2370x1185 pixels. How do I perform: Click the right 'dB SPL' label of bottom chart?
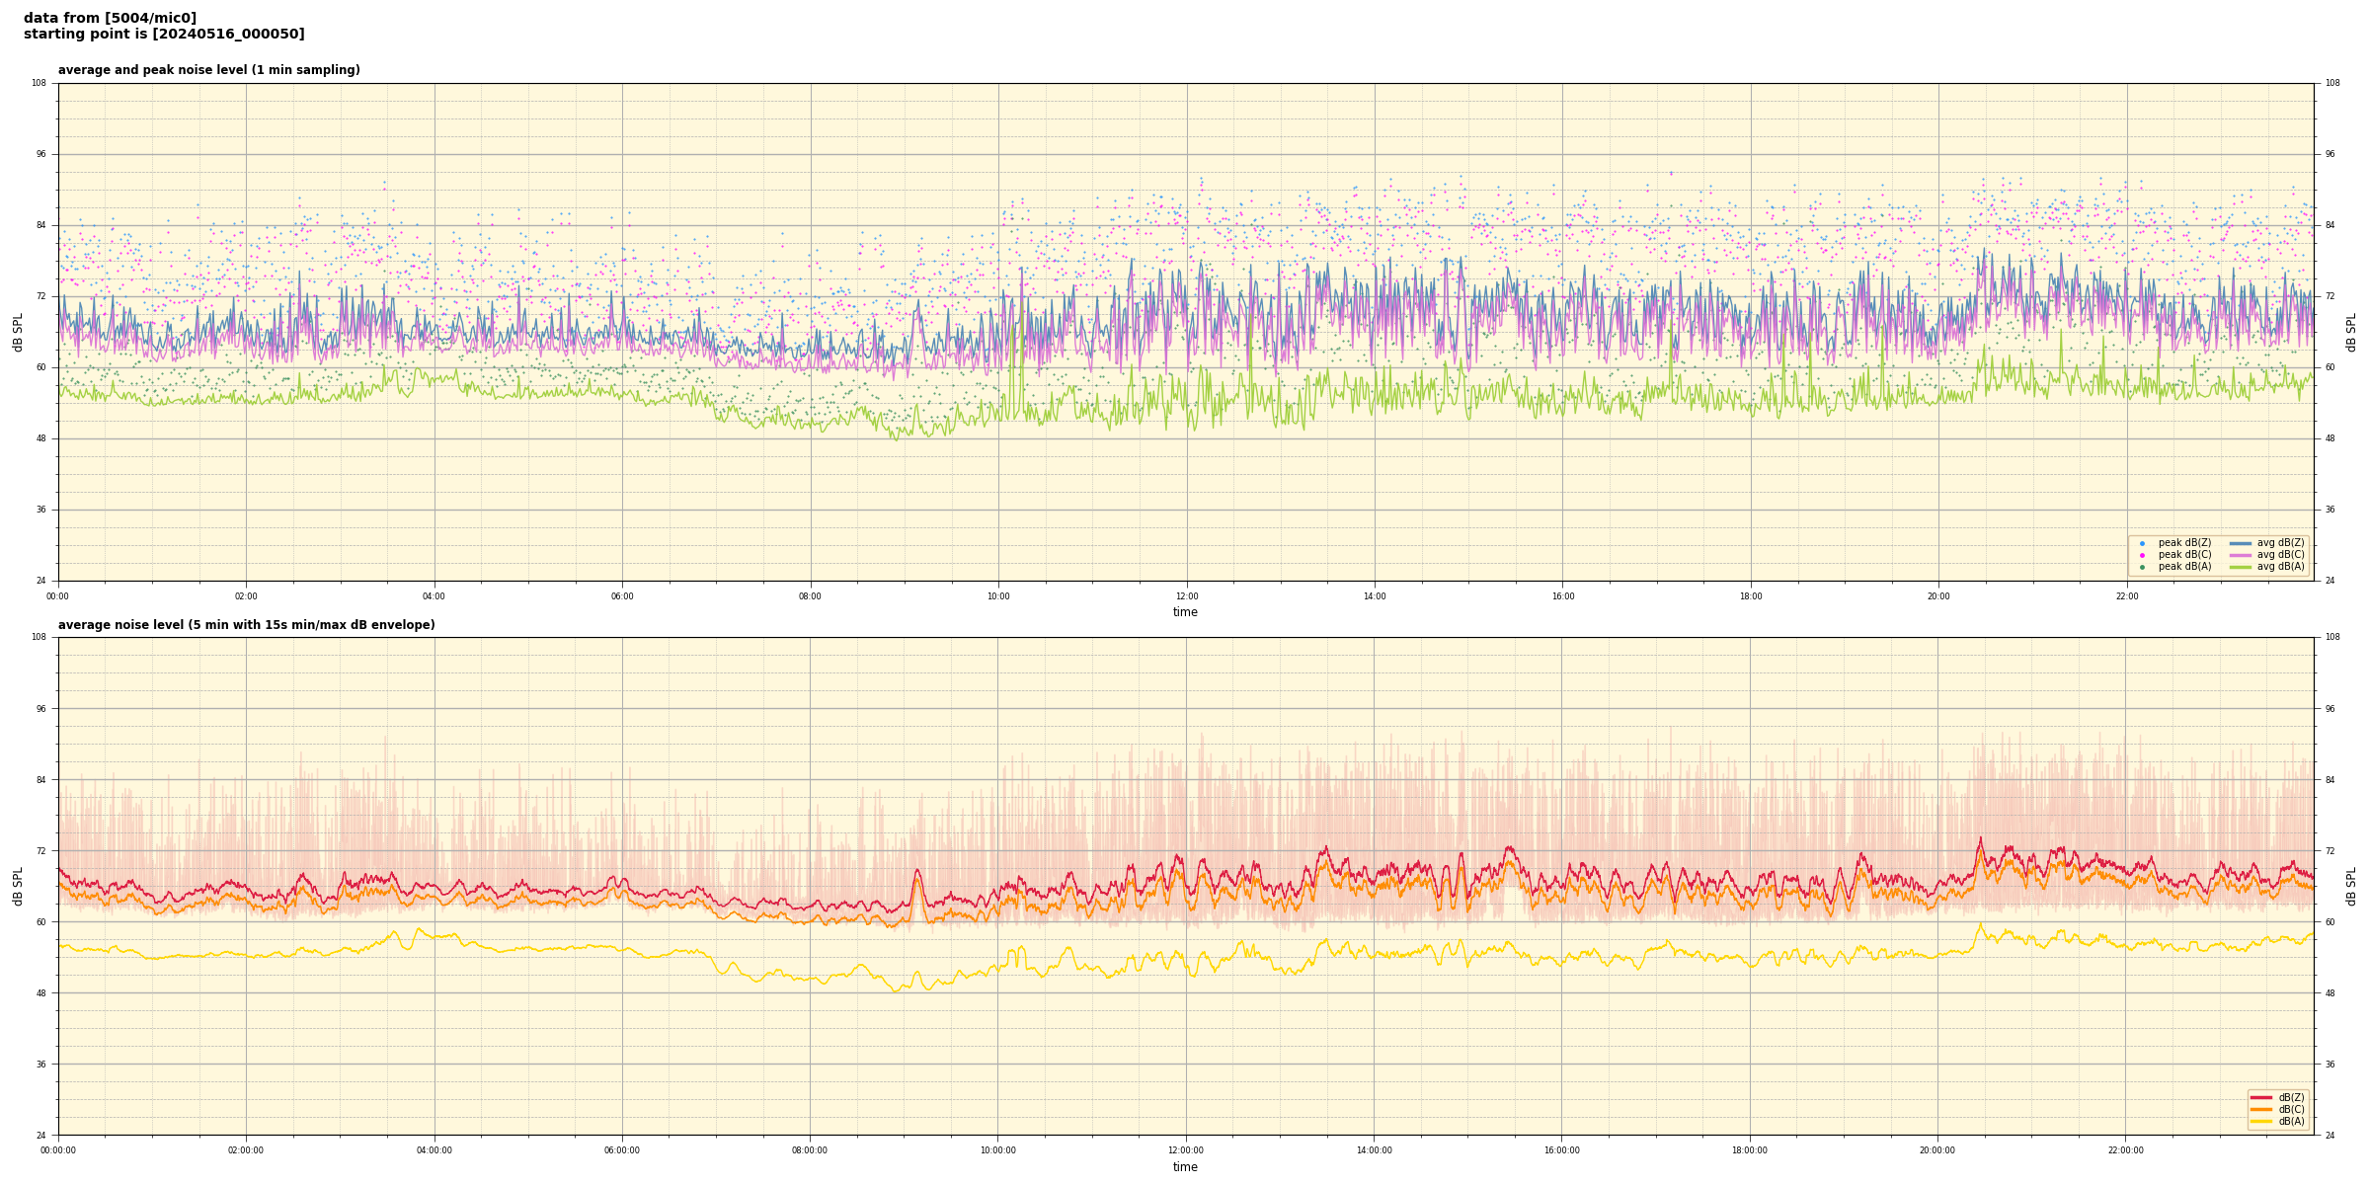click(2351, 886)
